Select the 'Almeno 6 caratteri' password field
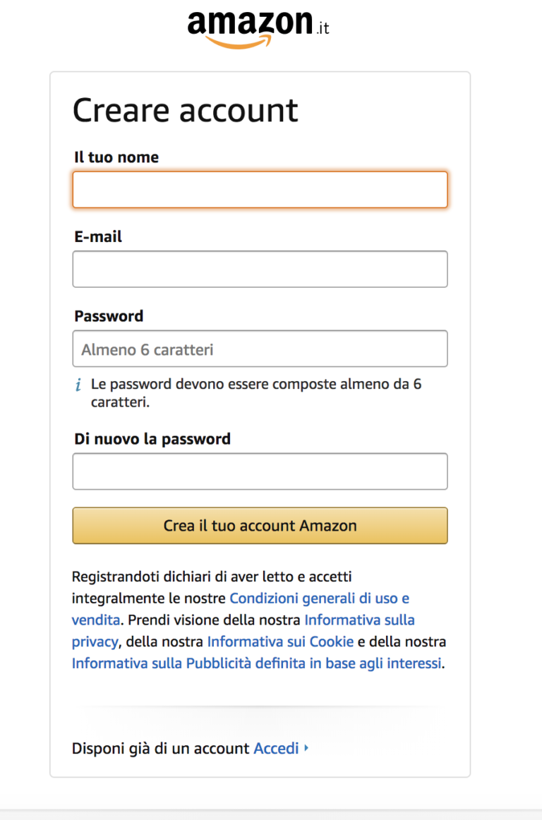542x820 pixels. (x=260, y=349)
